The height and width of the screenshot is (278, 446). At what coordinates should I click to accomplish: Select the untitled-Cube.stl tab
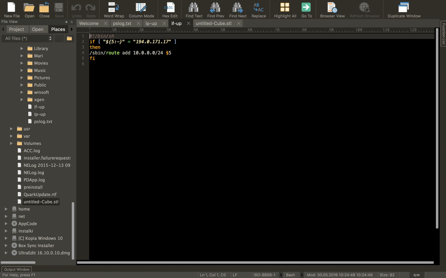point(213,23)
